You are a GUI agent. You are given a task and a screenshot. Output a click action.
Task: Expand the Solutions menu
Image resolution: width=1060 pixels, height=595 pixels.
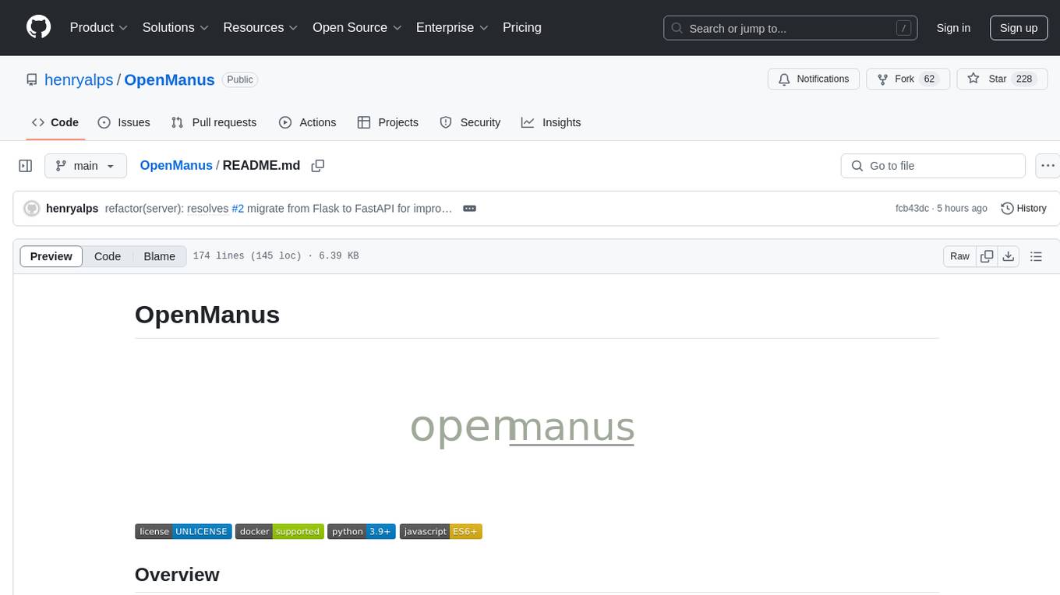coord(175,27)
